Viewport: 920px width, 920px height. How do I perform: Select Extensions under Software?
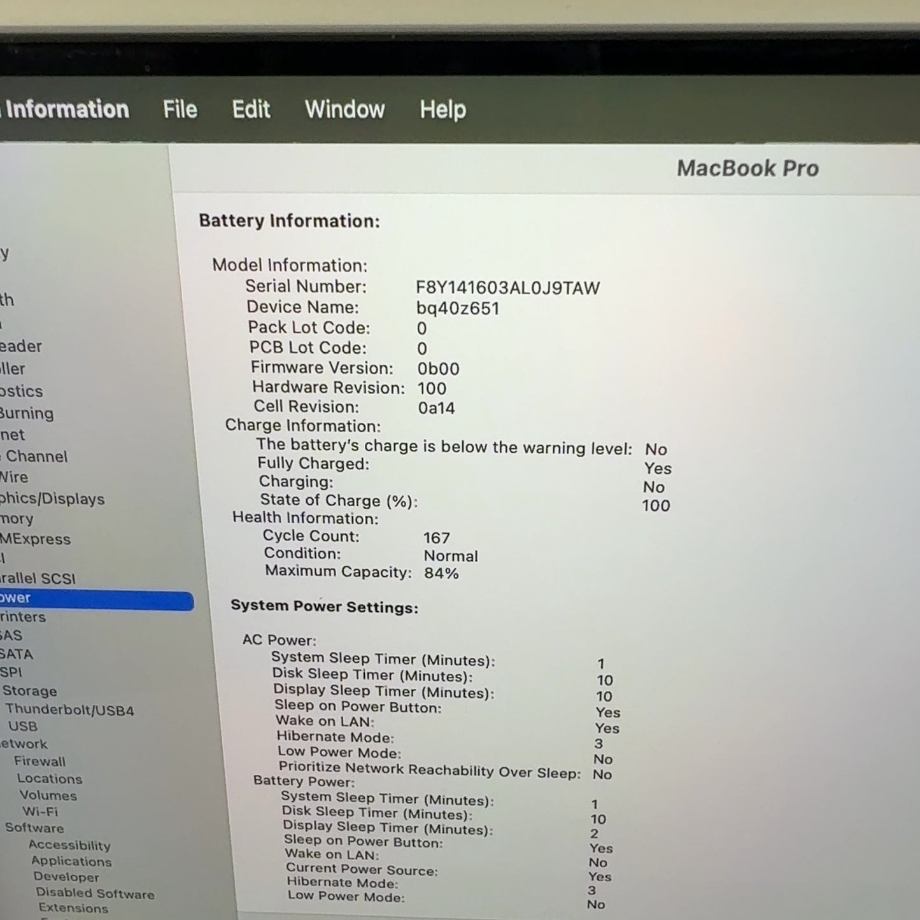click(73, 908)
